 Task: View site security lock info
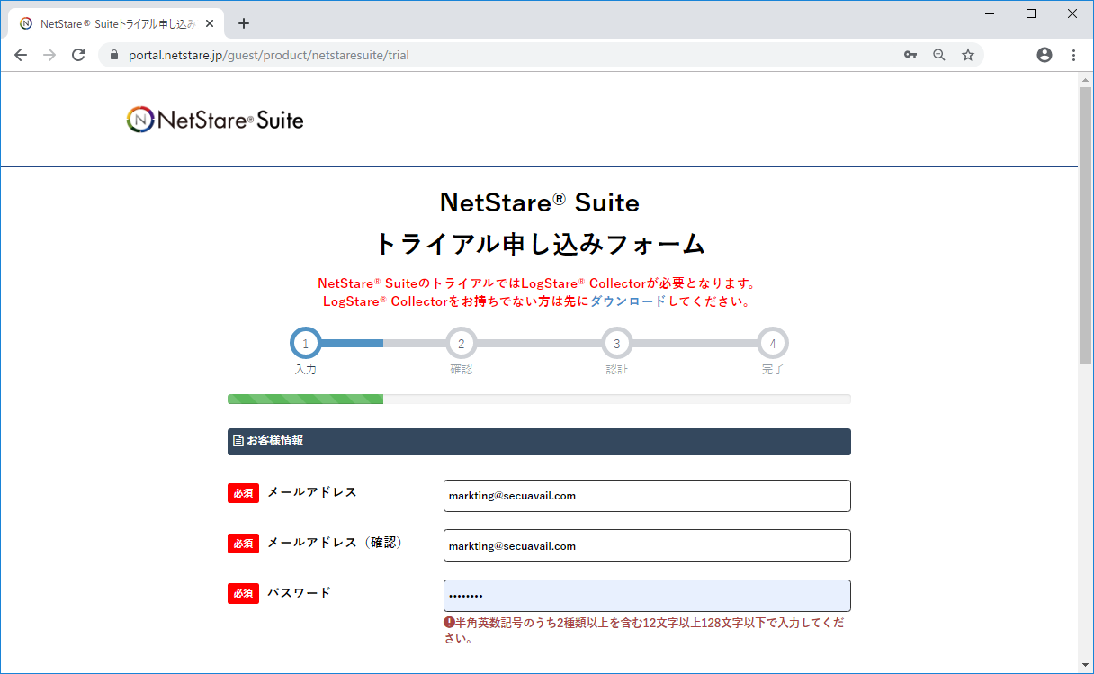pos(114,55)
